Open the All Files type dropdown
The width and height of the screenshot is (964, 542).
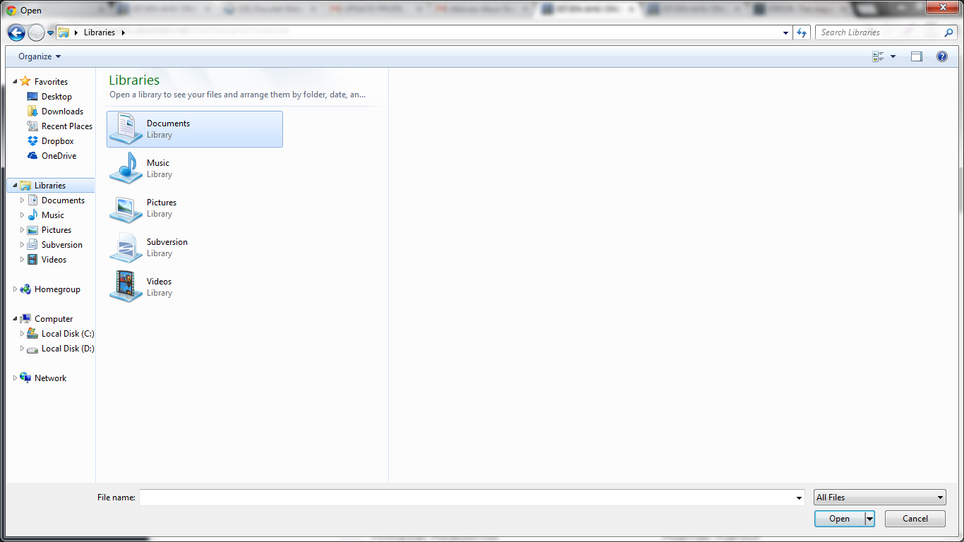(879, 498)
